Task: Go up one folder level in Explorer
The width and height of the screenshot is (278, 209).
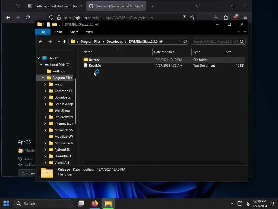Action: (x=64, y=42)
